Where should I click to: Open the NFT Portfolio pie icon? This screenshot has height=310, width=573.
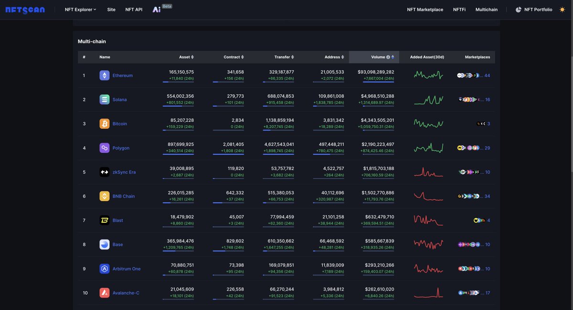(x=519, y=10)
